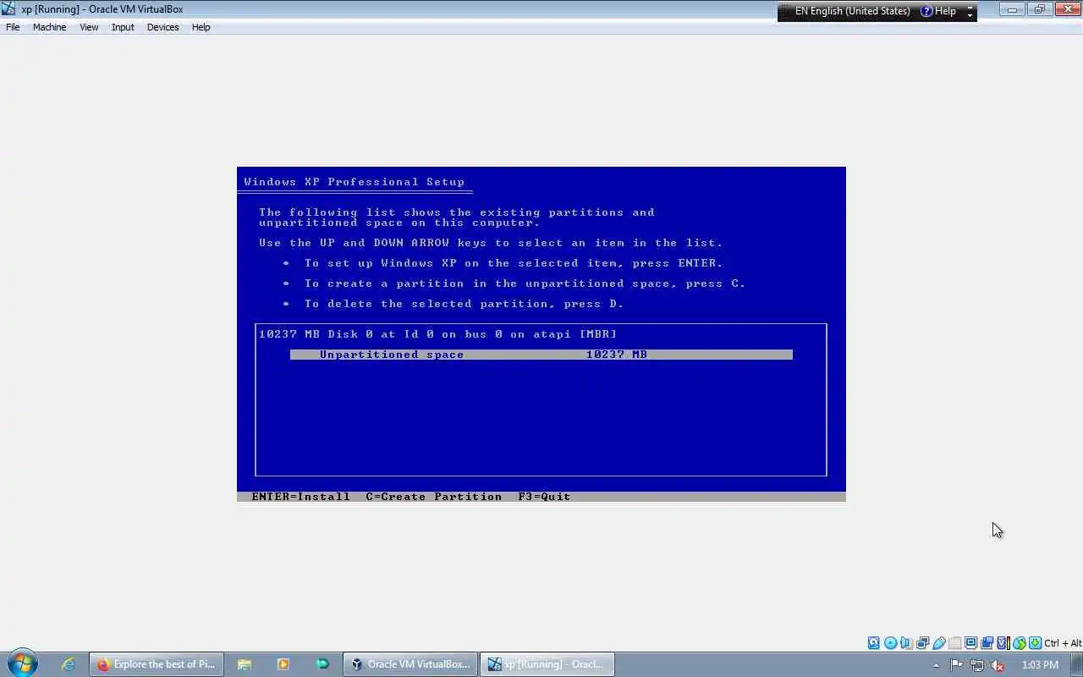Click the shared folders indicator icon
1083x677 pixels.
point(955,643)
